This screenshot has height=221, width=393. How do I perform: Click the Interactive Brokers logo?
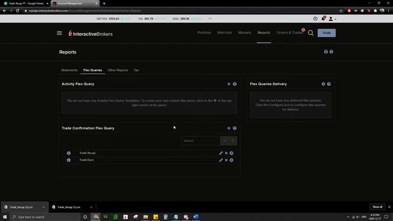pos(90,34)
